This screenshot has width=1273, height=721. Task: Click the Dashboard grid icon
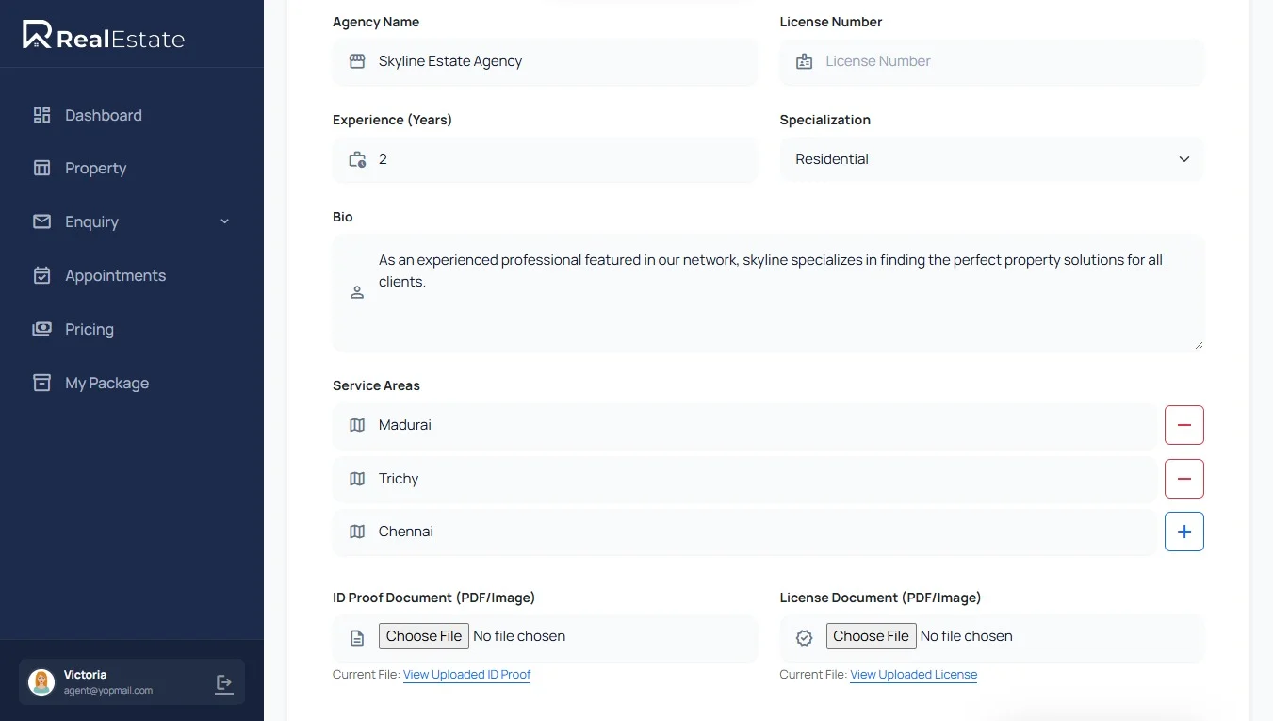click(x=41, y=115)
